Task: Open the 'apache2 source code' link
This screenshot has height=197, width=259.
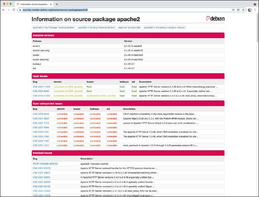Action: 129,28
